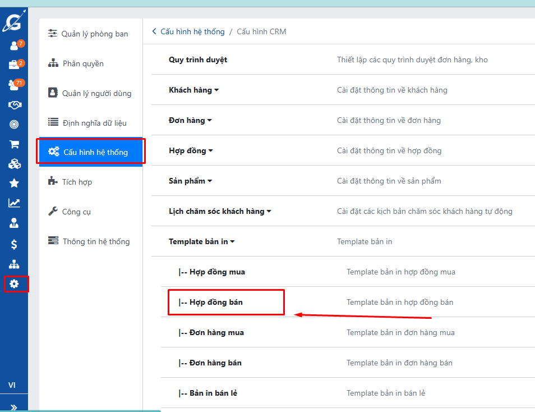
Task: Click the dollar sign sidebar icon
Action: [x=14, y=244]
